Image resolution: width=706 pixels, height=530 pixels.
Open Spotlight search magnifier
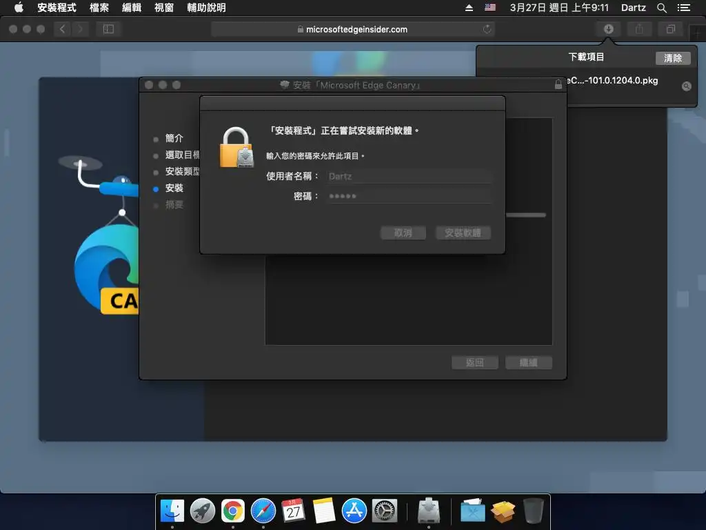pyautogui.click(x=661, y=8)
